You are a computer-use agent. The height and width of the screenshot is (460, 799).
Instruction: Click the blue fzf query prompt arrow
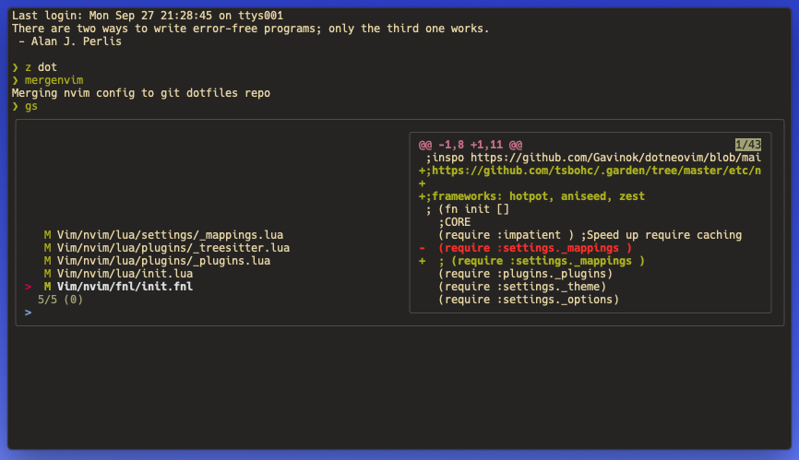[x=28, y=313]
